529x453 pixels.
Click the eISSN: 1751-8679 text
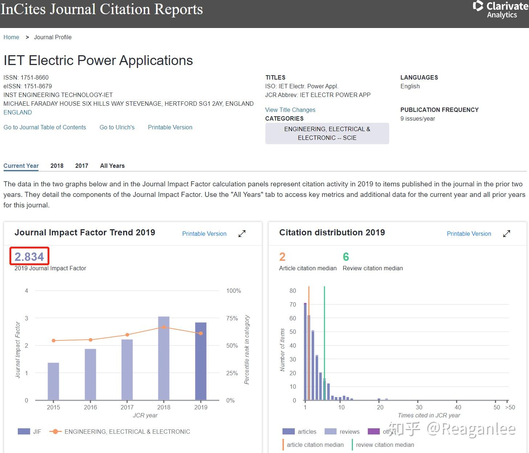[28, 86]
